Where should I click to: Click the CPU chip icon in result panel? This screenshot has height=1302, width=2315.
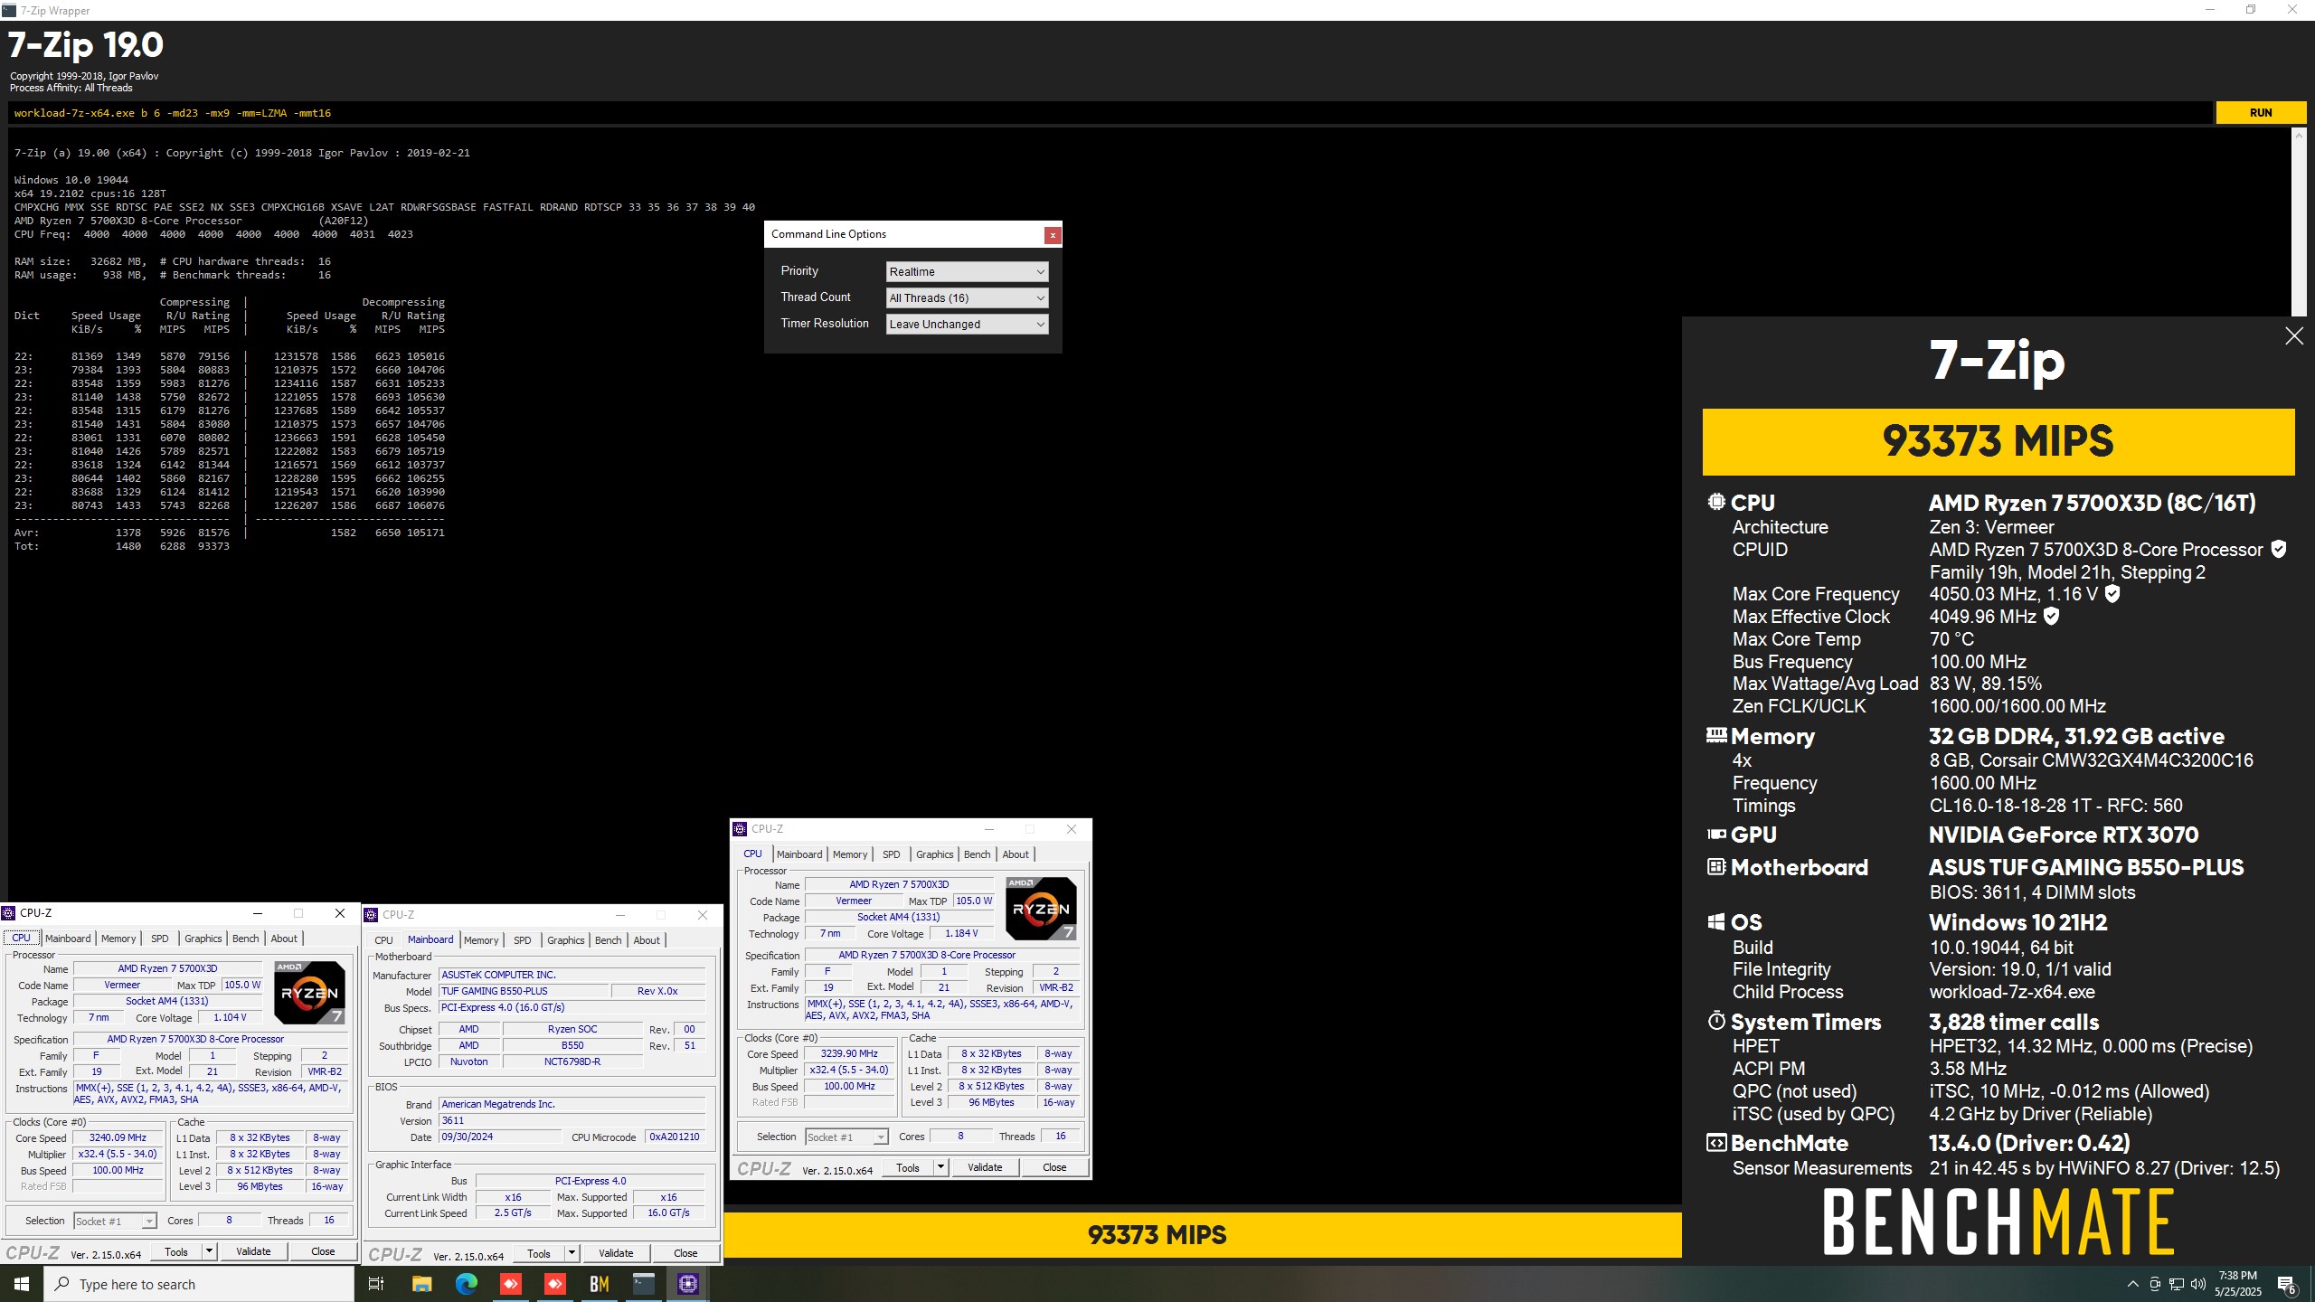1716,502
